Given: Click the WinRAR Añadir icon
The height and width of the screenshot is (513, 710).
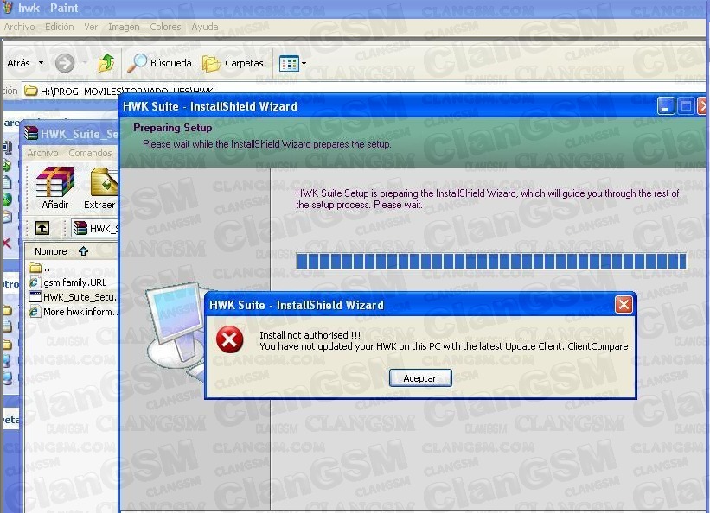Looking at the screenshot, I should pos(54,187).
